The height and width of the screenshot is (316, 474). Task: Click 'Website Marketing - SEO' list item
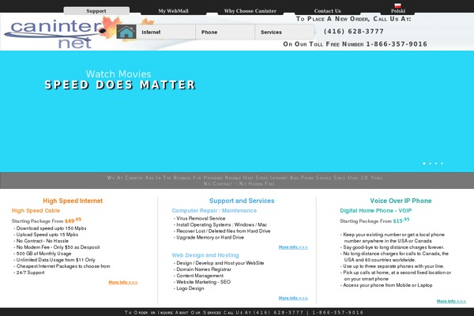point(202,282)
